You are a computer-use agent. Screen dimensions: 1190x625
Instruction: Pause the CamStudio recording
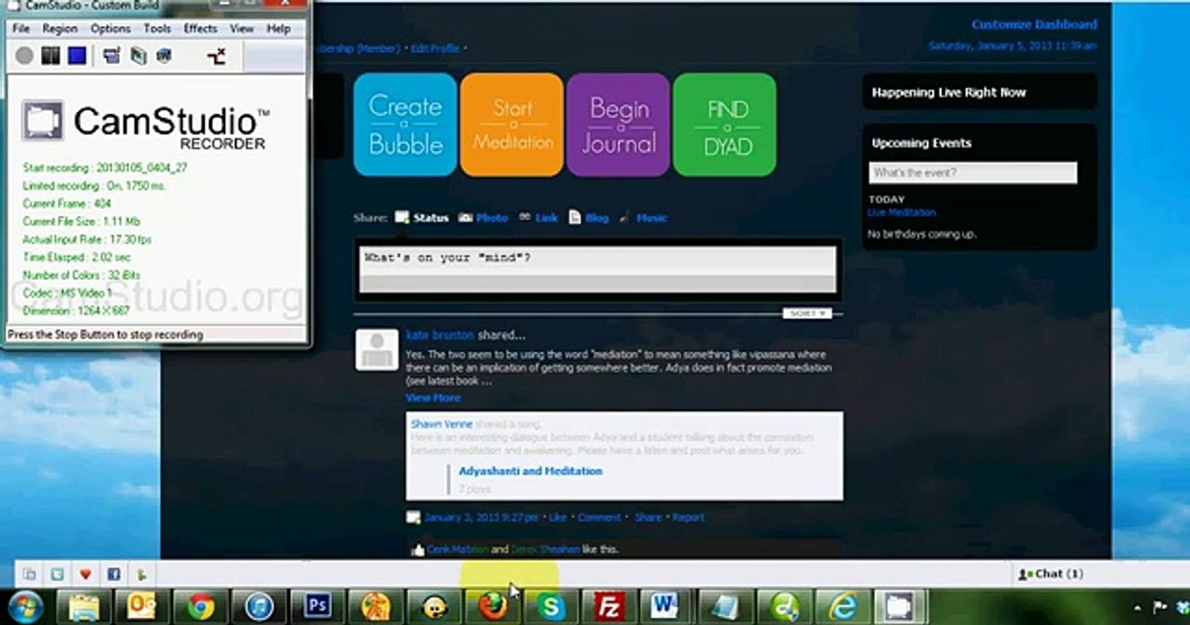(50, 56)
